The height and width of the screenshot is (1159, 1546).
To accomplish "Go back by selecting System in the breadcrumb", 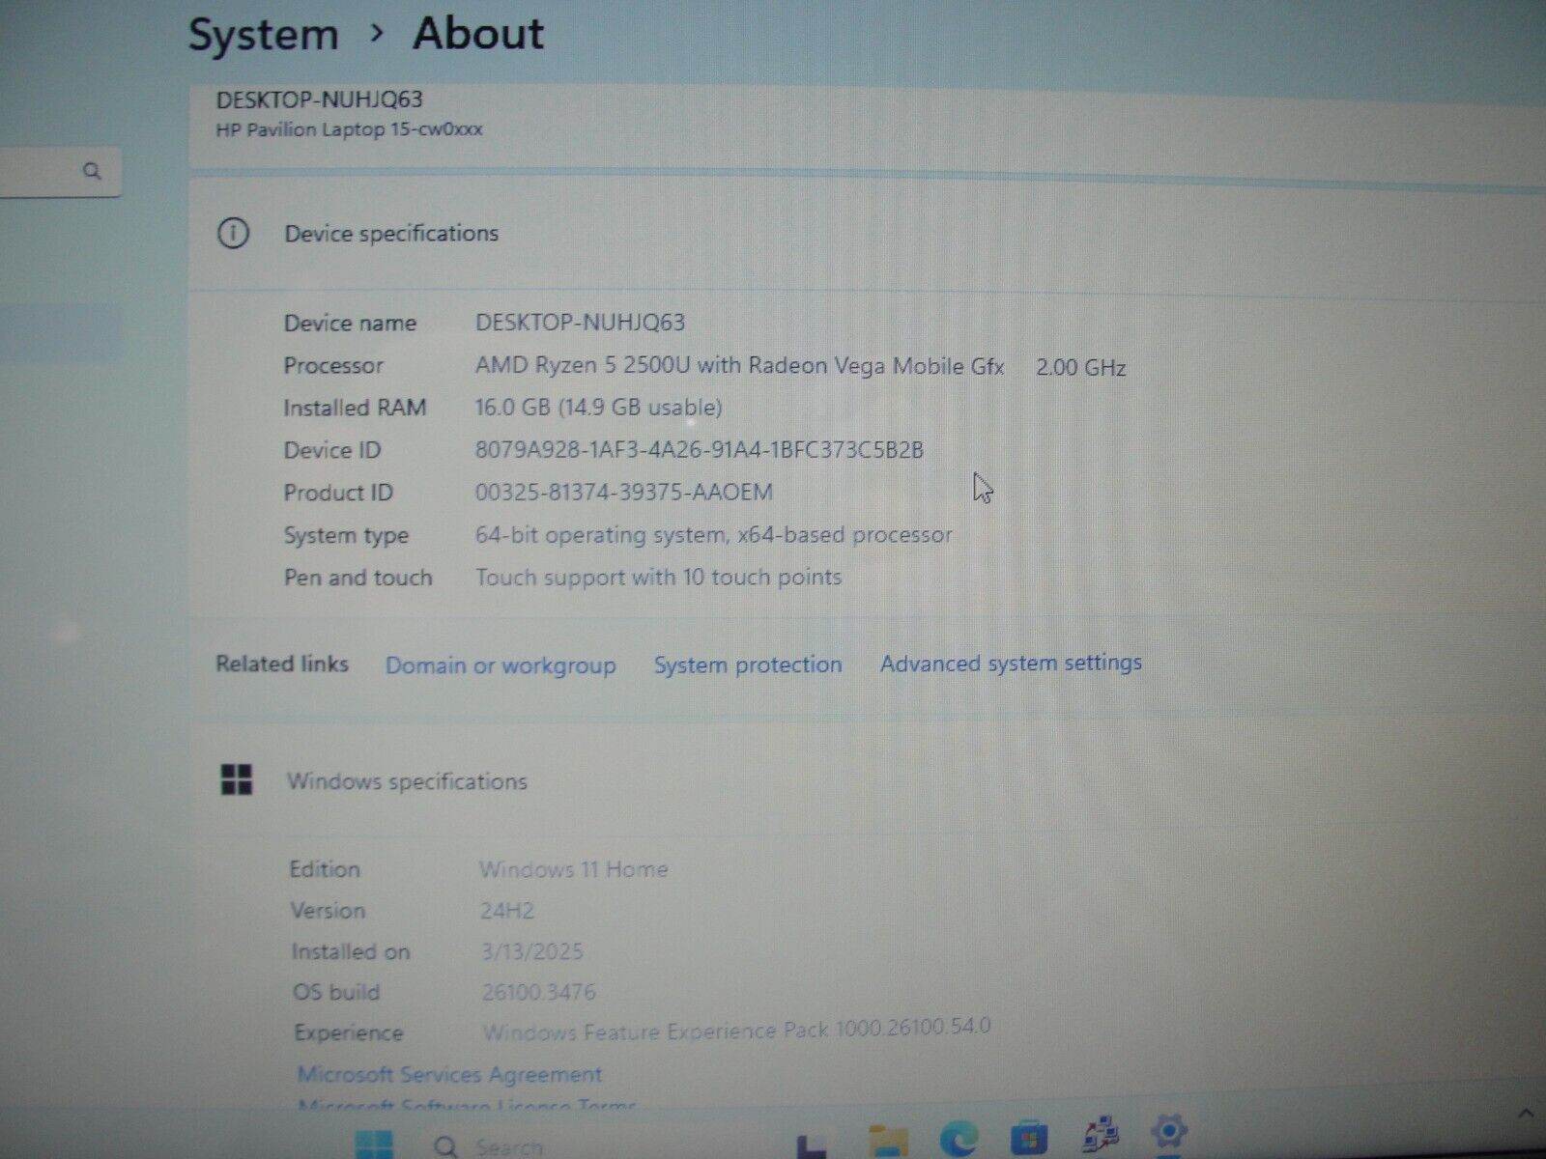I will [264, 33].
